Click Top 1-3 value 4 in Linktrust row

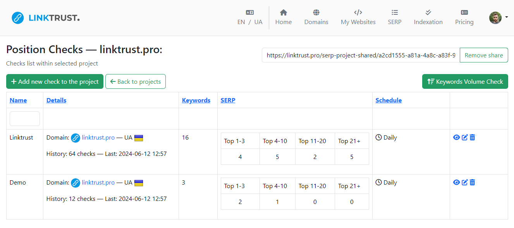click(x=240, y=157)
